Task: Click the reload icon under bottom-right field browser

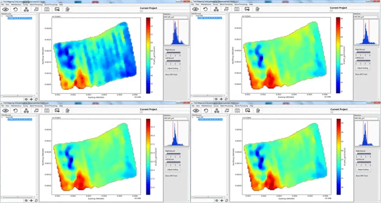Action: pyautogui.click(x=227, y=201)
